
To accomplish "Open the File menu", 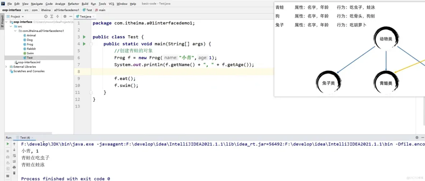I will click(x=9, y=4).
